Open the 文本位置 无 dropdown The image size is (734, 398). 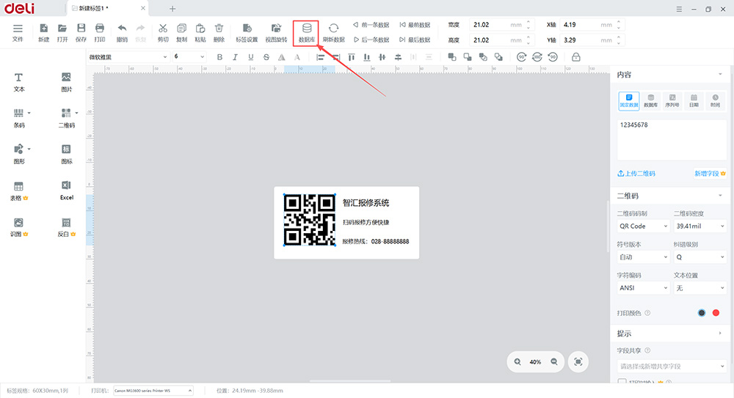(700, 287)
